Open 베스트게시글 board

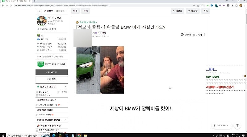[44, 95]
